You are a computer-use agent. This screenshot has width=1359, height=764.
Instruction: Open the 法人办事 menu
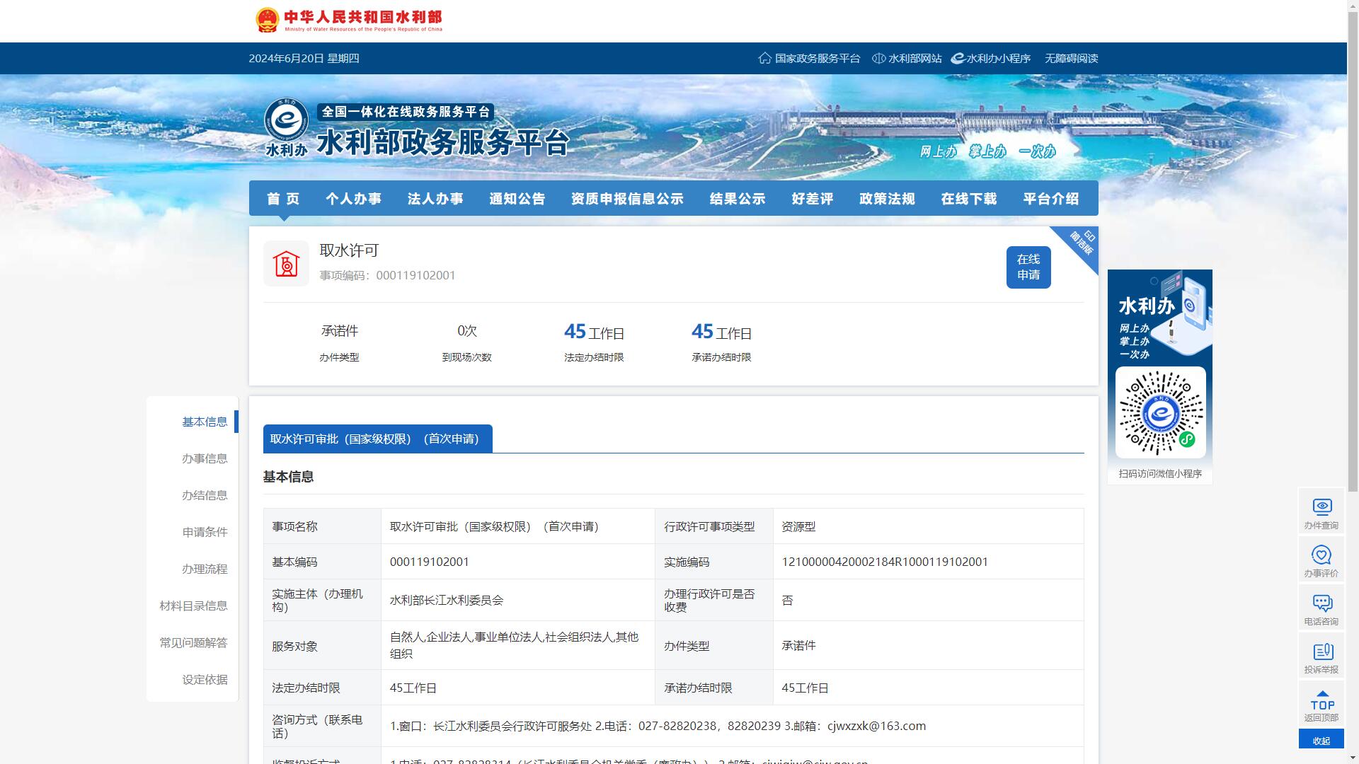435,199
